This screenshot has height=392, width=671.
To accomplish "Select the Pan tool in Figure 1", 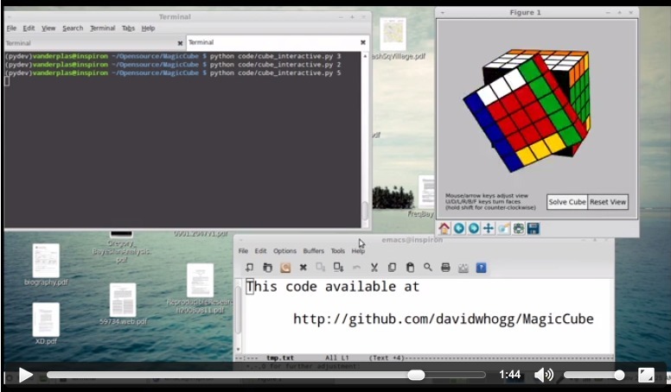I will (489, 228).
